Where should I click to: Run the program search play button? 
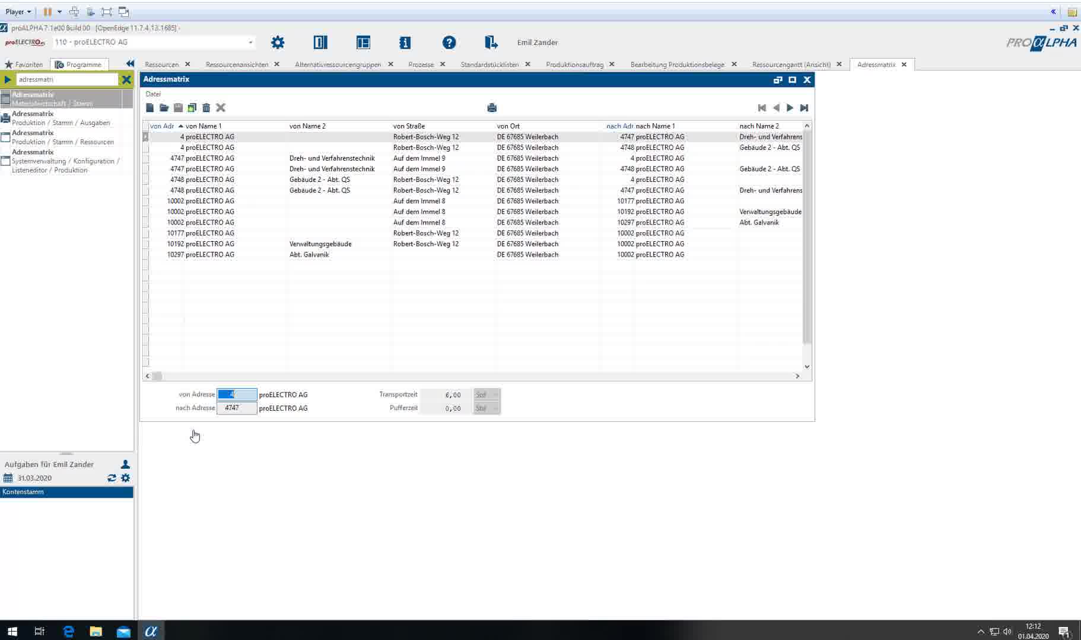pyautogui.click(x=8, y=79)
